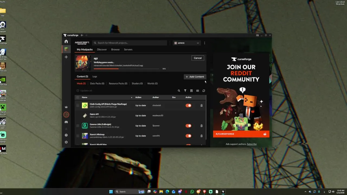Screen dimensions: 347x195
Task: Disable the Gamma Utils active toggle
Action: pos(188,126)
